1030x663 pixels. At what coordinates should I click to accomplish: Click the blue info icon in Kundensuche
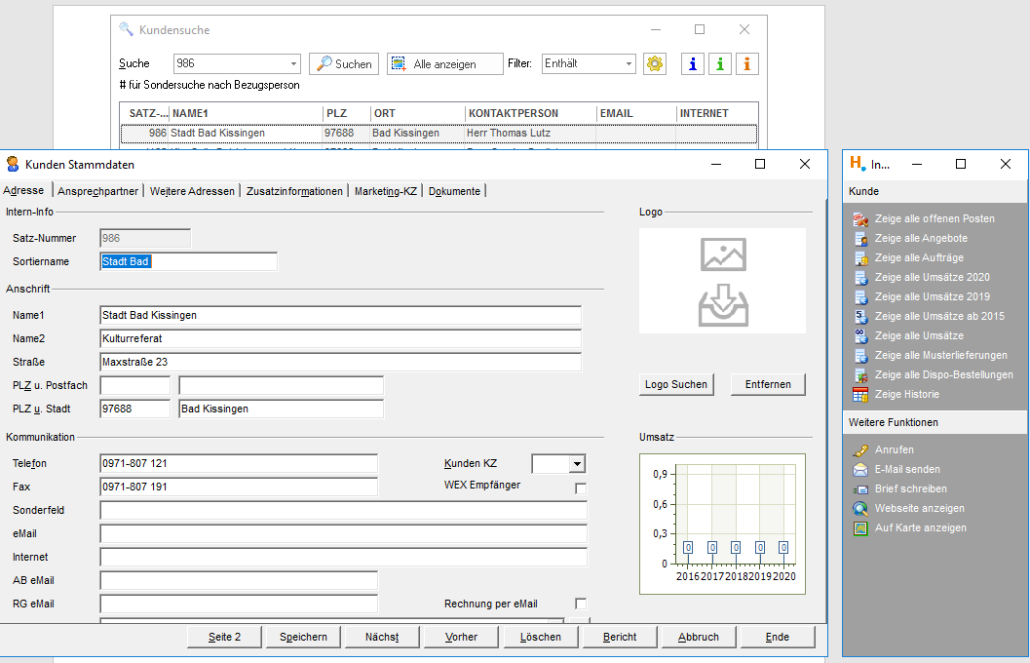693,63
